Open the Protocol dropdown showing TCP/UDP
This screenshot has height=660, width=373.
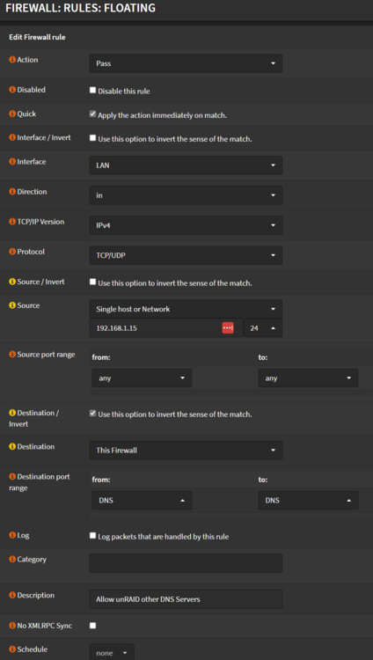pyautogui.click(x=186, y=255)
